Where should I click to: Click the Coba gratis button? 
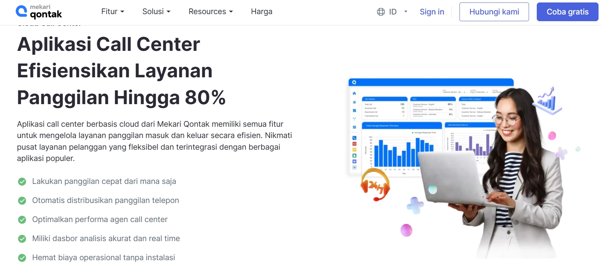(567, 12)
